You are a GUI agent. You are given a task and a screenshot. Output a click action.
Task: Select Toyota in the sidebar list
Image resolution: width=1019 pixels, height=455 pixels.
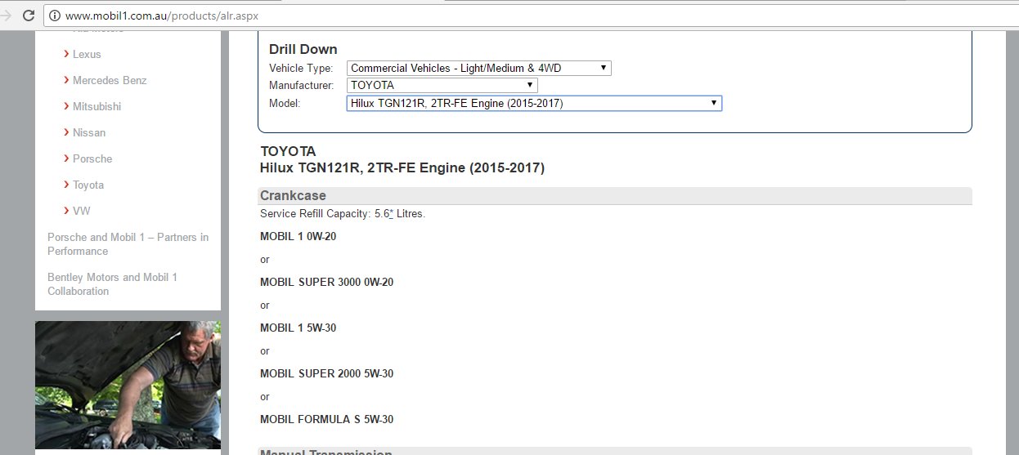pyautogui.click(x=88, y=185)
